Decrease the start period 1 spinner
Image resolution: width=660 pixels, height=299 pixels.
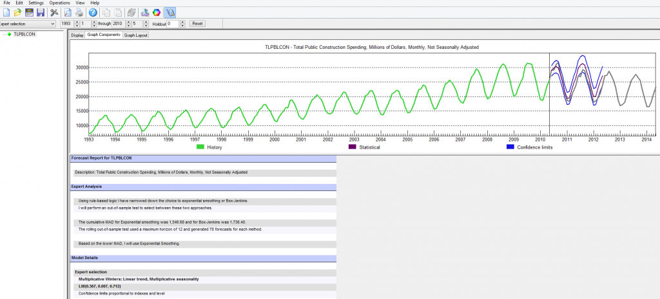click(94, 26)
